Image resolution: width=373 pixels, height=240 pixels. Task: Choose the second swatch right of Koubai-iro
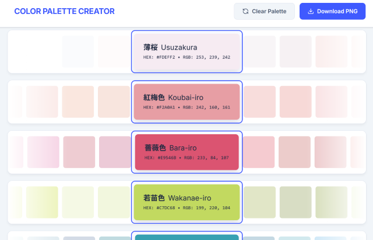coord(295,102)
